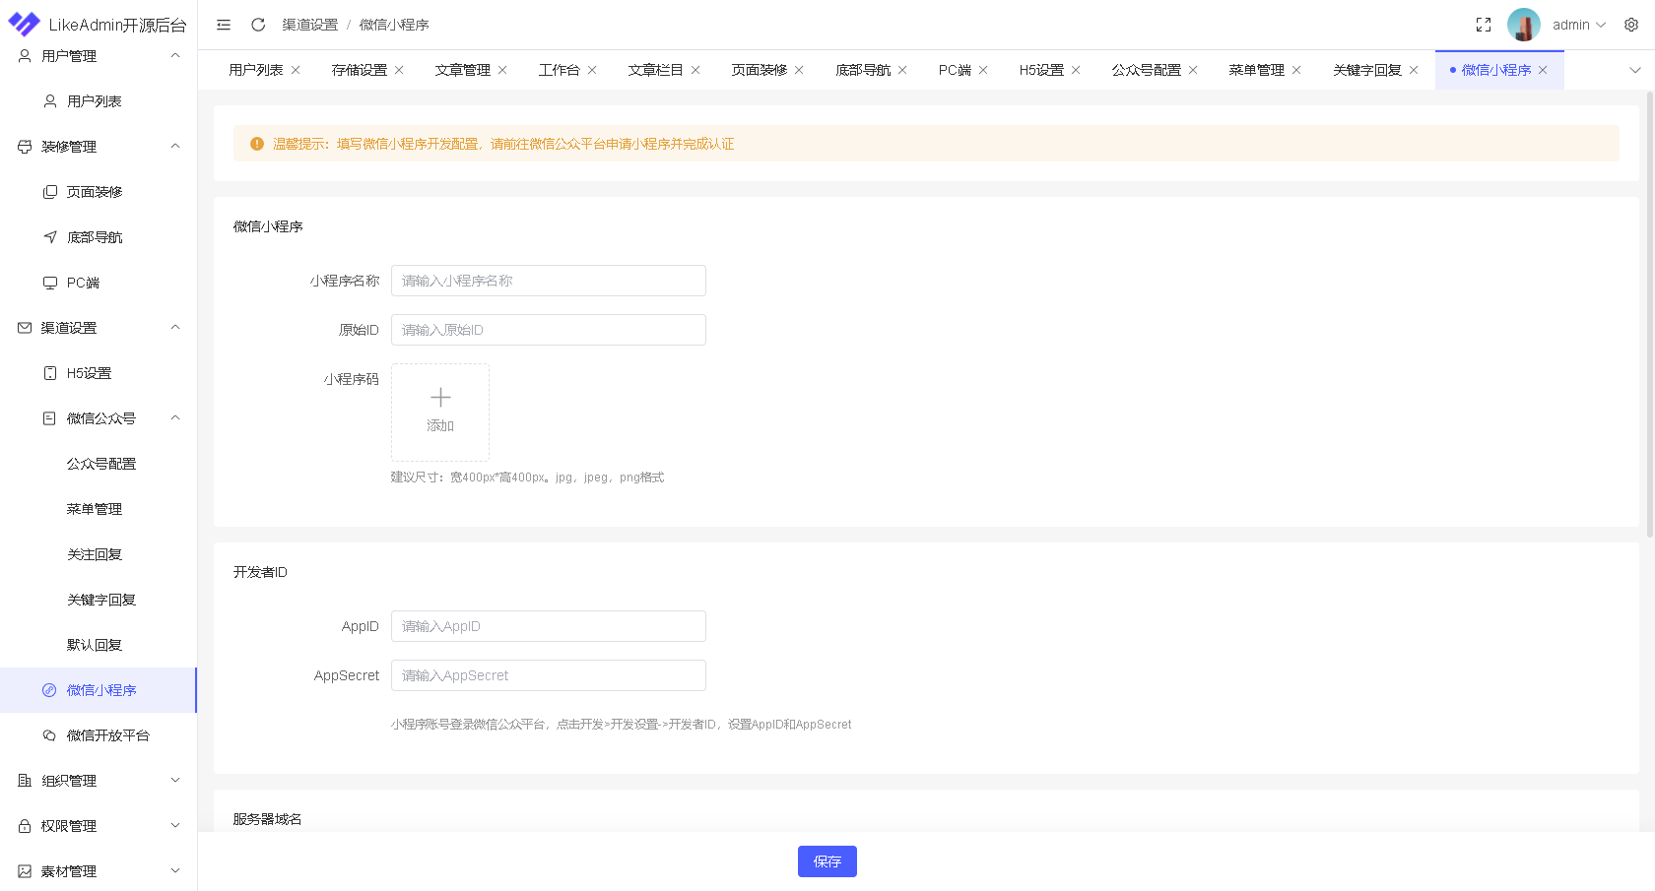Open 用户列表 in the sidebar
This screenshot has width=1655, height=891.
[x=99, y=101]
